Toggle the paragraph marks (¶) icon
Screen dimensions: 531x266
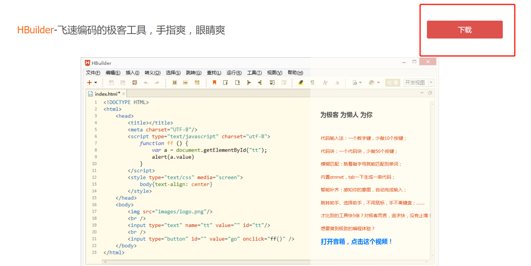tap(312, 82)
